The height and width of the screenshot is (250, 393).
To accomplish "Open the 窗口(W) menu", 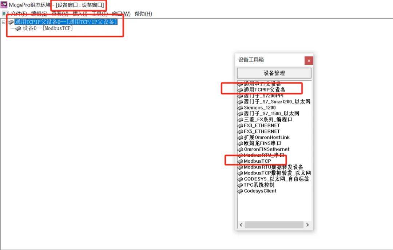I will click(x=121, y=14).
